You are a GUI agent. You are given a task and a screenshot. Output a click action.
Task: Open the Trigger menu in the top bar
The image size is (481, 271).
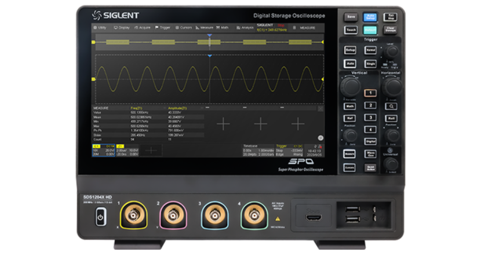[x=163, y=27]
